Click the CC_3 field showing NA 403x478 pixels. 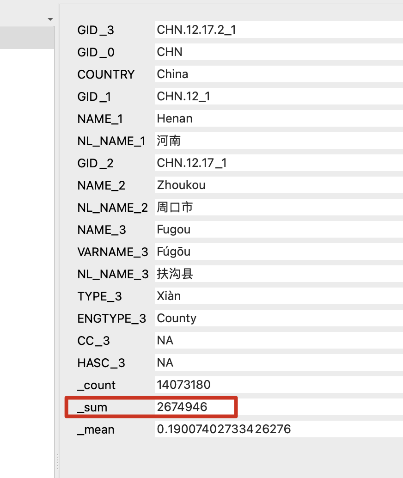[277, 341]
